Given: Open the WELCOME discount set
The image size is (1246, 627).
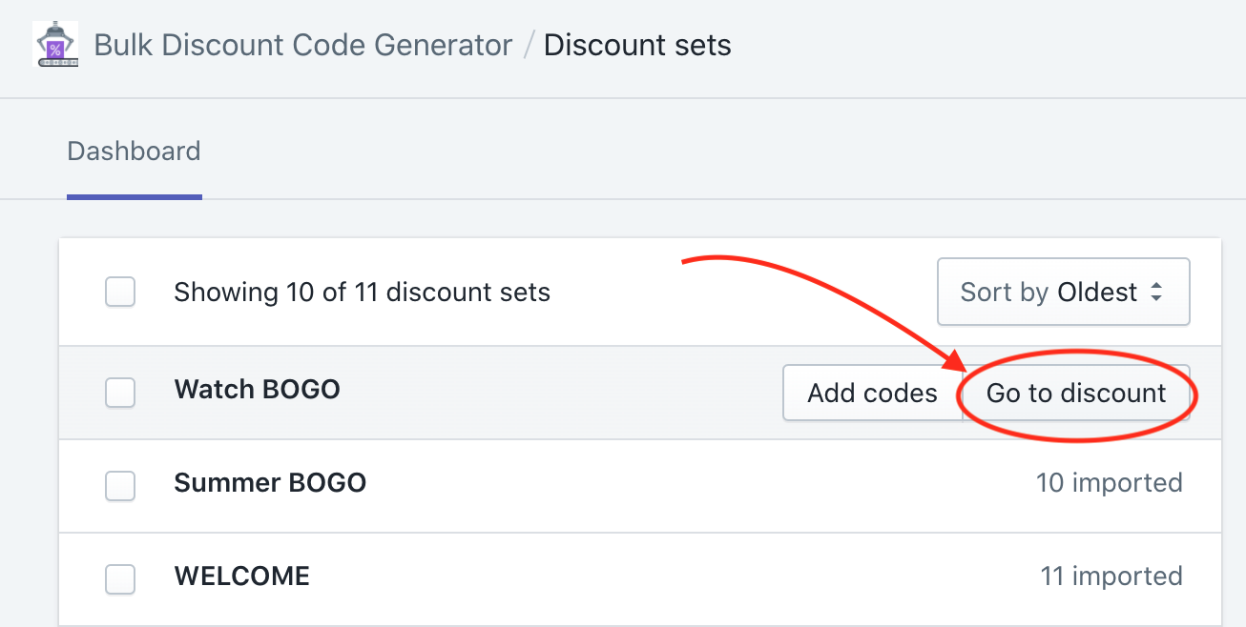Looking at the screenshot, I should coord(241,576).
